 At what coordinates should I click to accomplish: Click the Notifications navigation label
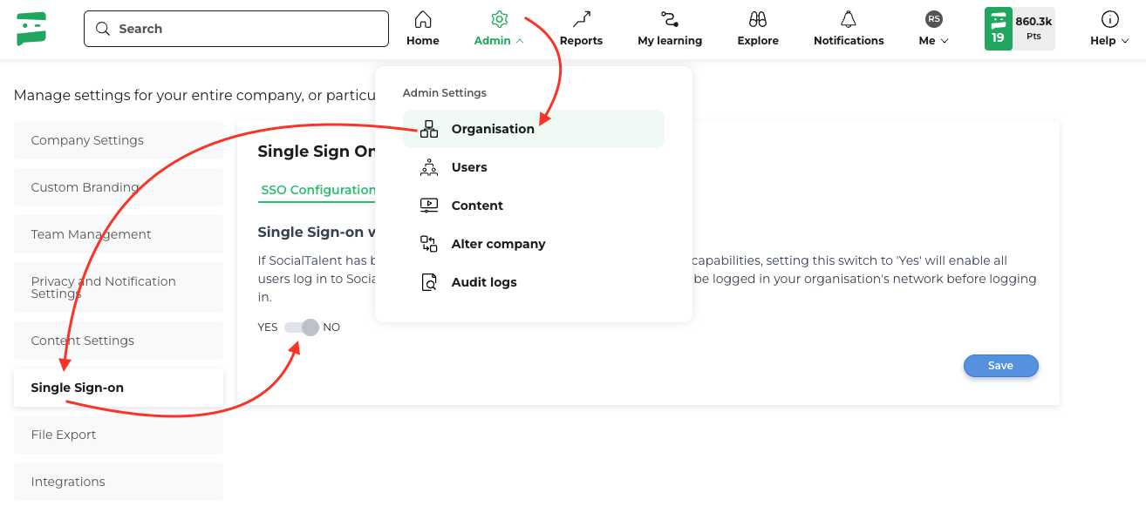849,41
